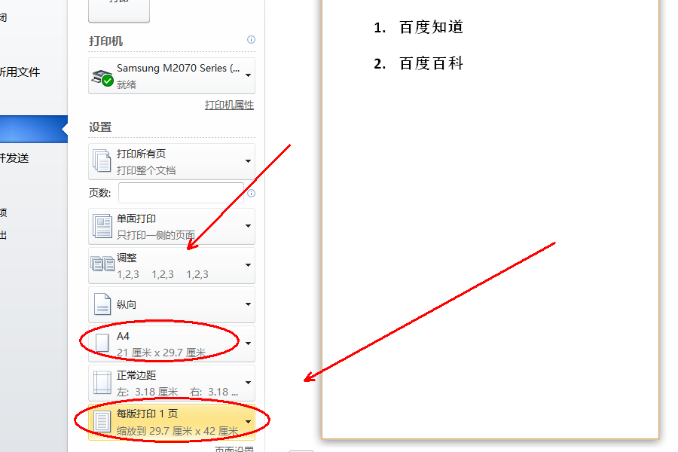678x452 pixels.
Task: Click the portrait orientation page icon
Action: 102,304
